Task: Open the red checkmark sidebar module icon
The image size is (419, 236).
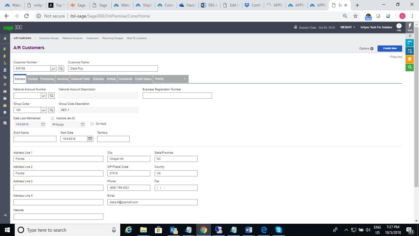Action: [x=5, y=91]
